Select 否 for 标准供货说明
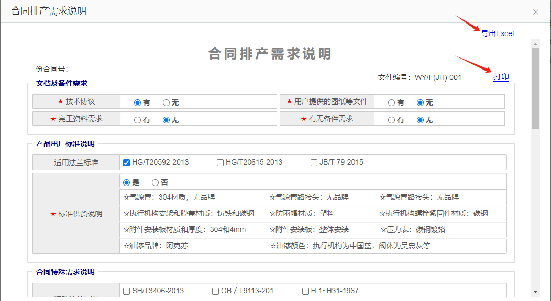The width and height of the screenshot is (551, 301). [155, 182]
